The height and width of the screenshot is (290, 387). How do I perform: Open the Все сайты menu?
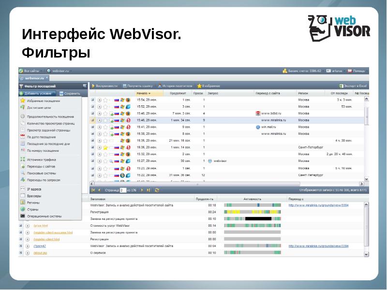click(x=29, y=70)
